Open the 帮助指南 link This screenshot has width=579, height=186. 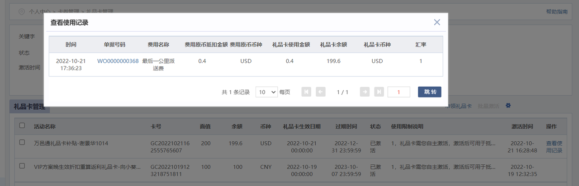(x=557, y=12)
